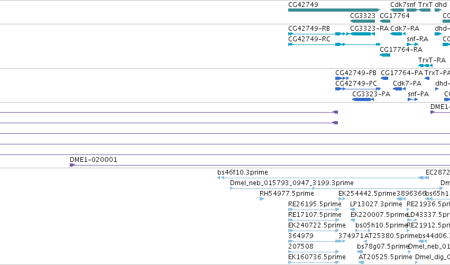Select the Cdk7-PA protein feature
Viewport: 450px width, 265px height.
399,89
